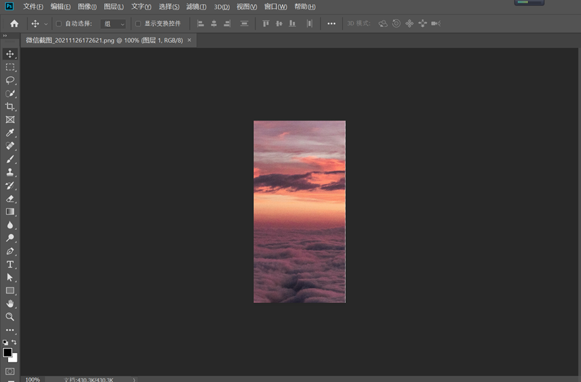
Task: Open the 帮助(H) menu
Action: [x=305, y=7]
